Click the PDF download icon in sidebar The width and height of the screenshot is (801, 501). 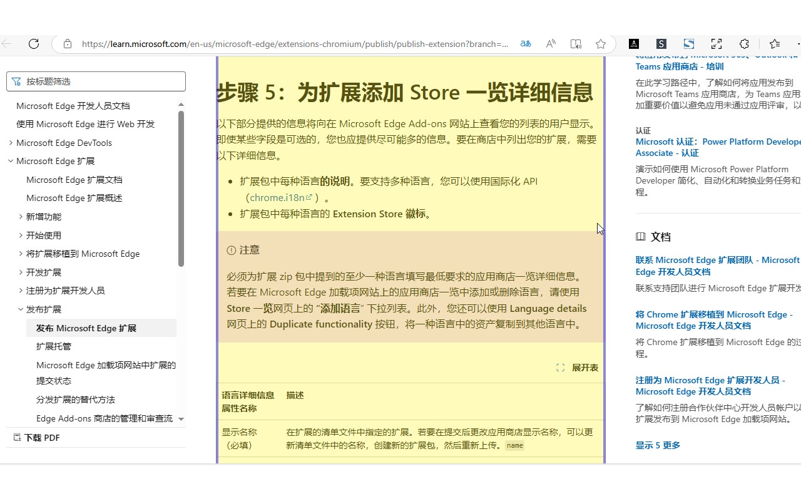18,437
